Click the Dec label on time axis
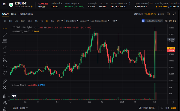Image resolution: width=180 pixels, height=111 pixels. click(89, 102)
